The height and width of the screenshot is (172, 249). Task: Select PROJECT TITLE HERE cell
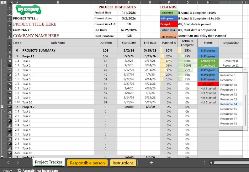(53, 24)
